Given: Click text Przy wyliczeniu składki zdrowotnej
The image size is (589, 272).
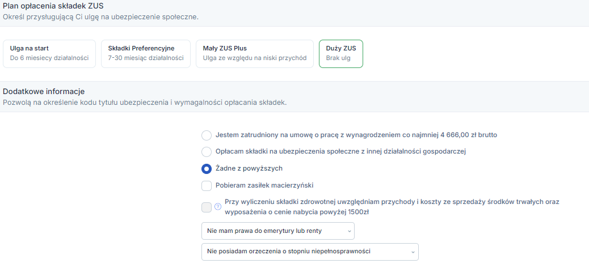Looking at the screenshot, I should pos(392,207).
